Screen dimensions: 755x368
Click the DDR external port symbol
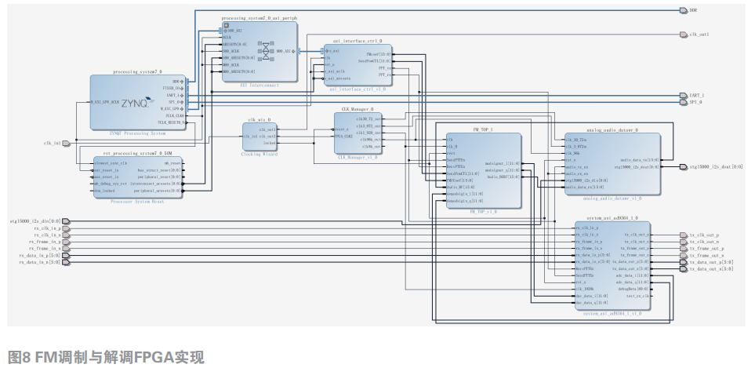coord(682,10)
